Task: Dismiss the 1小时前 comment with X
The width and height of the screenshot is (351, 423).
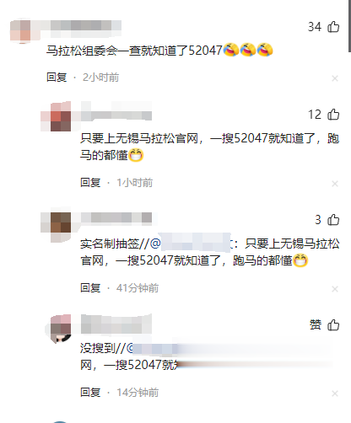Action: coord(335,184)
